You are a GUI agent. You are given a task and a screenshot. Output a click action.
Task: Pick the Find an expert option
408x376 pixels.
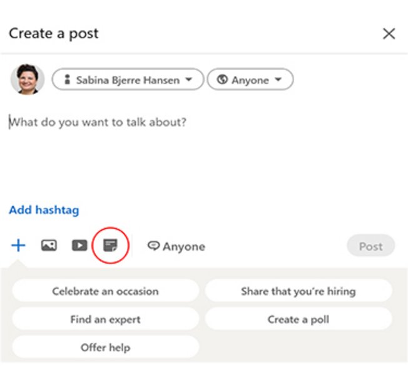click(105, 320)
